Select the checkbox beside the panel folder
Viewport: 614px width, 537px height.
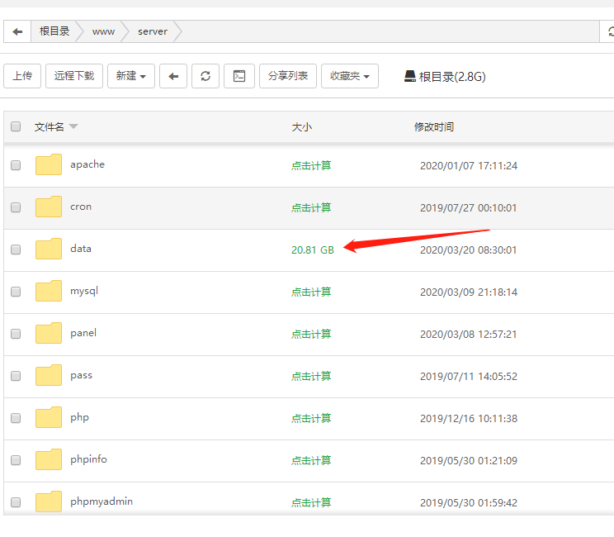[x=16, y=334]
